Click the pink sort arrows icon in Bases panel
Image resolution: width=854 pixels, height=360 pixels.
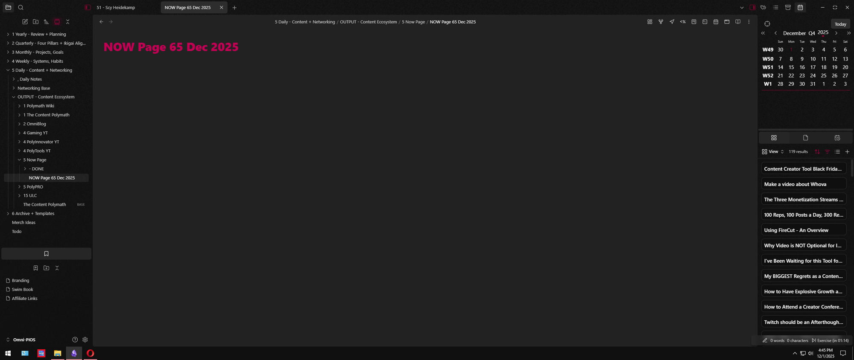point(817,152)
